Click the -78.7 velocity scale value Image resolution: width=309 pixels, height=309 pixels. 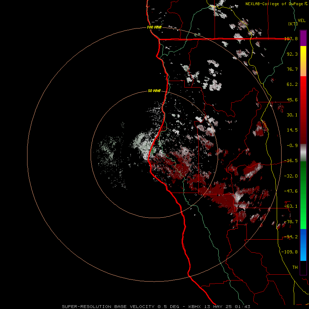click(x=291, y=222)
